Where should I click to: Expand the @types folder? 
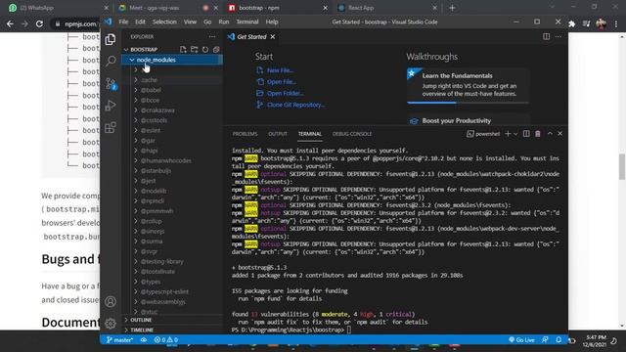click(x=172, y=282)
